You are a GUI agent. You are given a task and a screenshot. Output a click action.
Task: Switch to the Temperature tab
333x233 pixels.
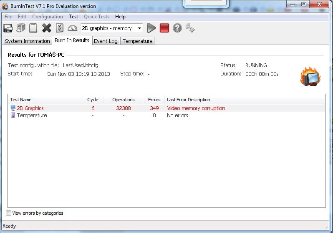coord(137,41)
